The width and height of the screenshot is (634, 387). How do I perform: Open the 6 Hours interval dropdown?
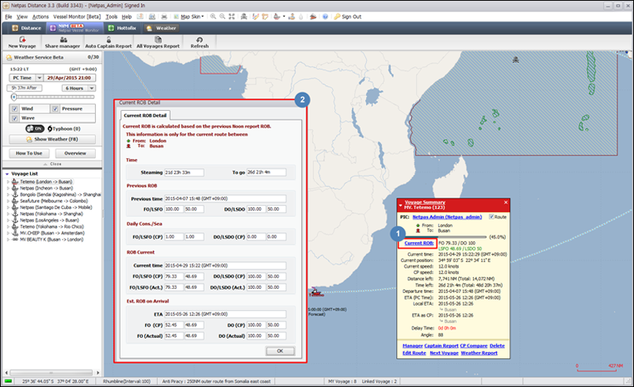pyautogui.click(x=92, y=88)
